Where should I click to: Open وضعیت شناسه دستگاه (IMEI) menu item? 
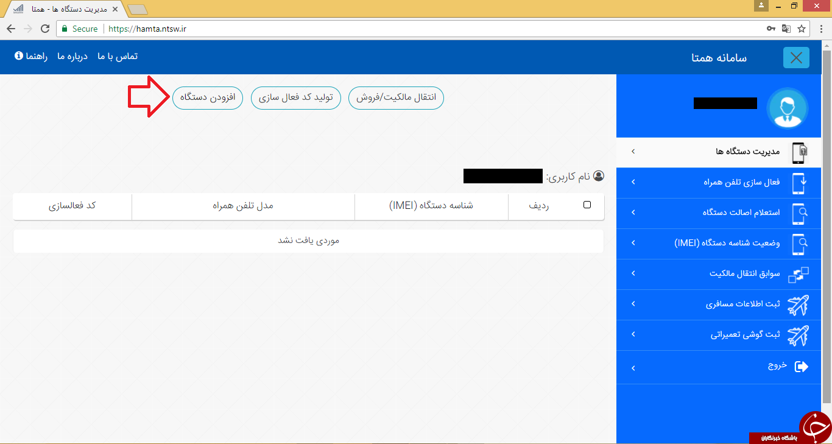pyautogui.click(x=720, y=244)
